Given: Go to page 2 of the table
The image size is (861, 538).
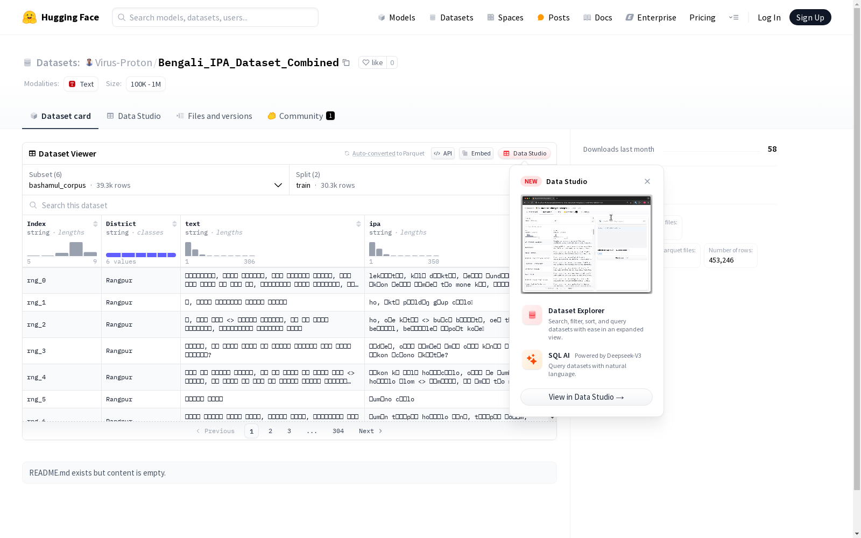Looking at the screenshot, I should [270, 431].
